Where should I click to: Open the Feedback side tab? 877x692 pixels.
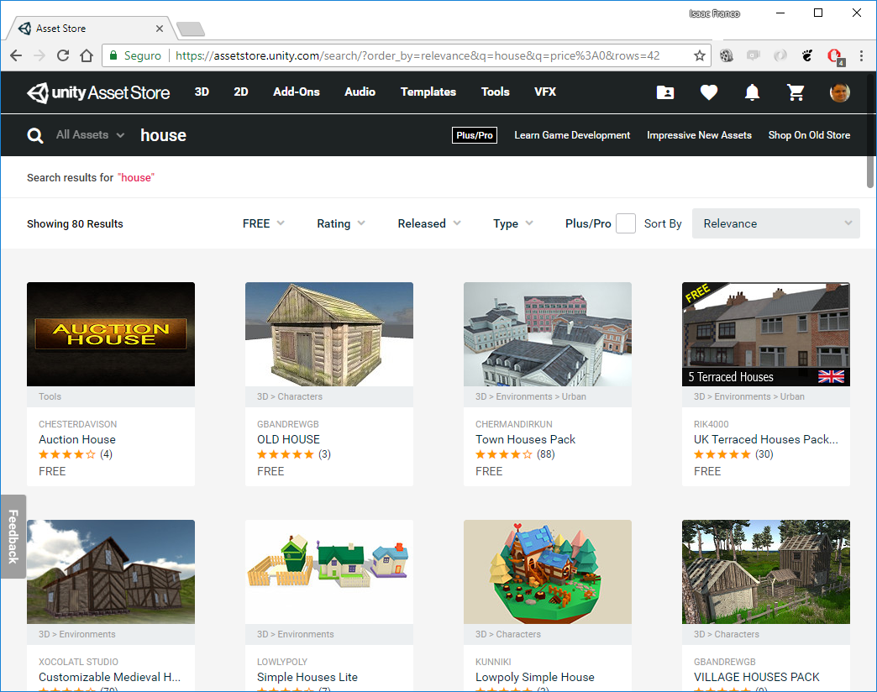pyautogui.click(x=13, y=537)
